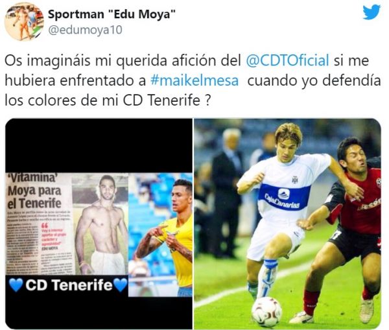Click the left blue heart emoji

tap(16, 285)
